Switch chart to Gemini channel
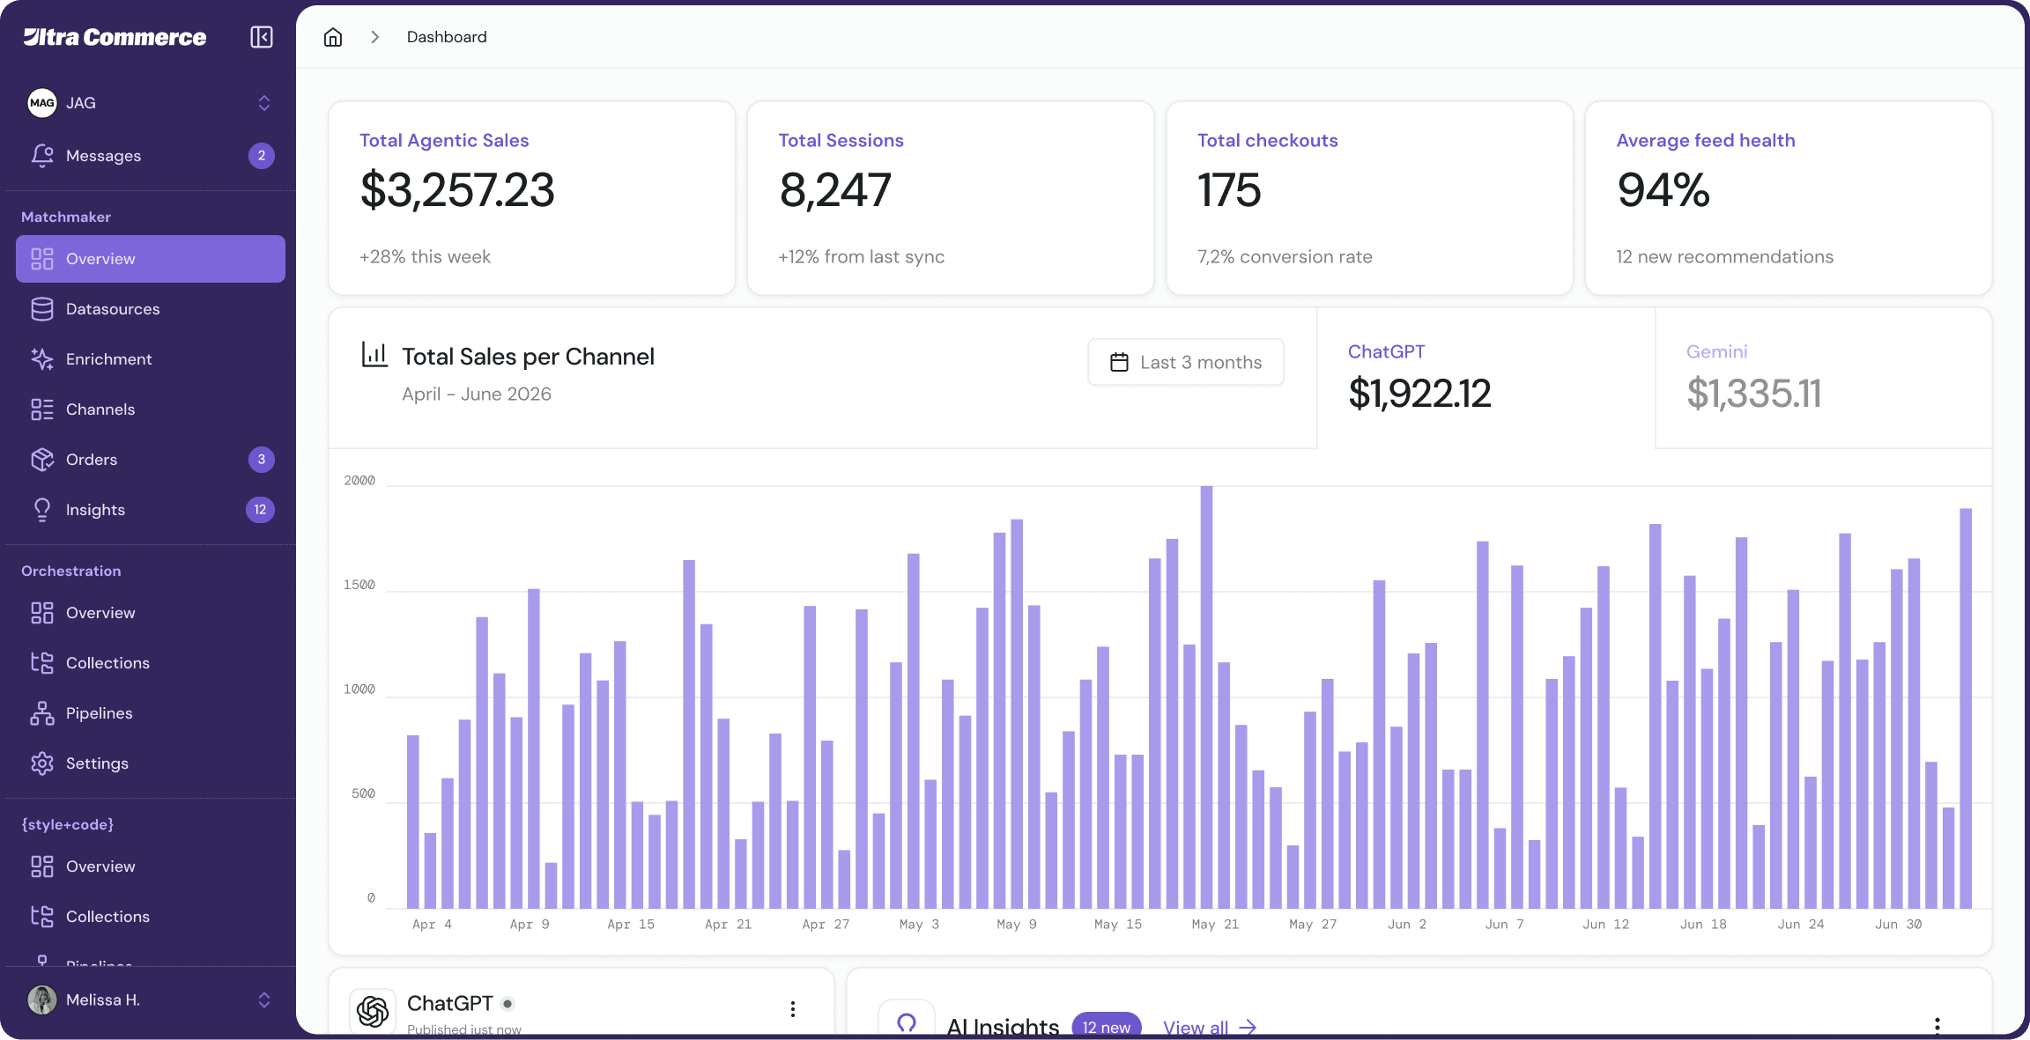The image size is (2030, 1040). point(1822,378)
